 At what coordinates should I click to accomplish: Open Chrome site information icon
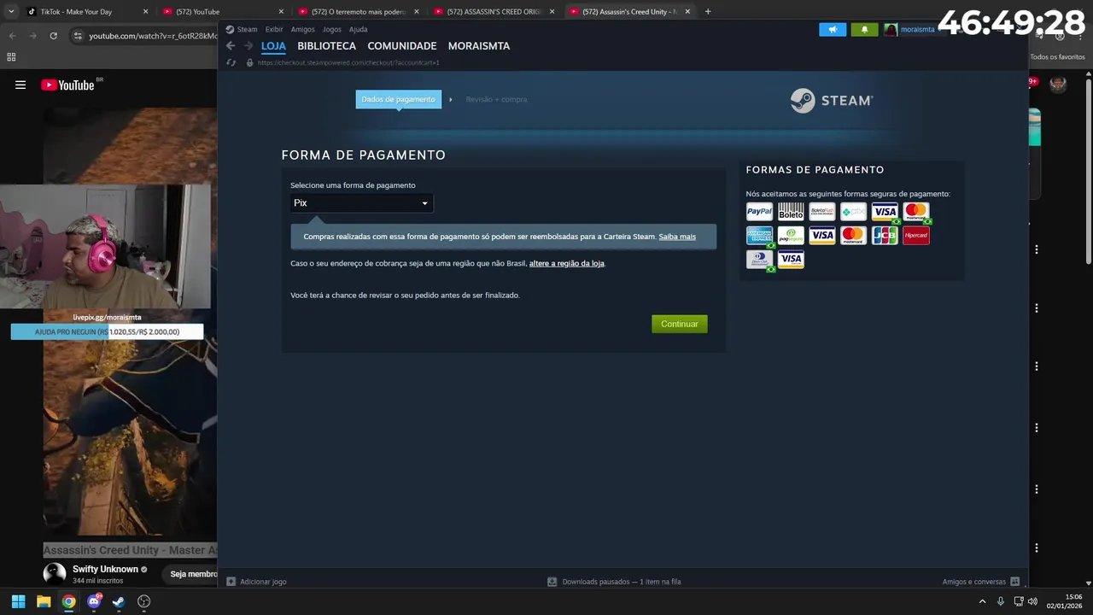click(78, 36)
